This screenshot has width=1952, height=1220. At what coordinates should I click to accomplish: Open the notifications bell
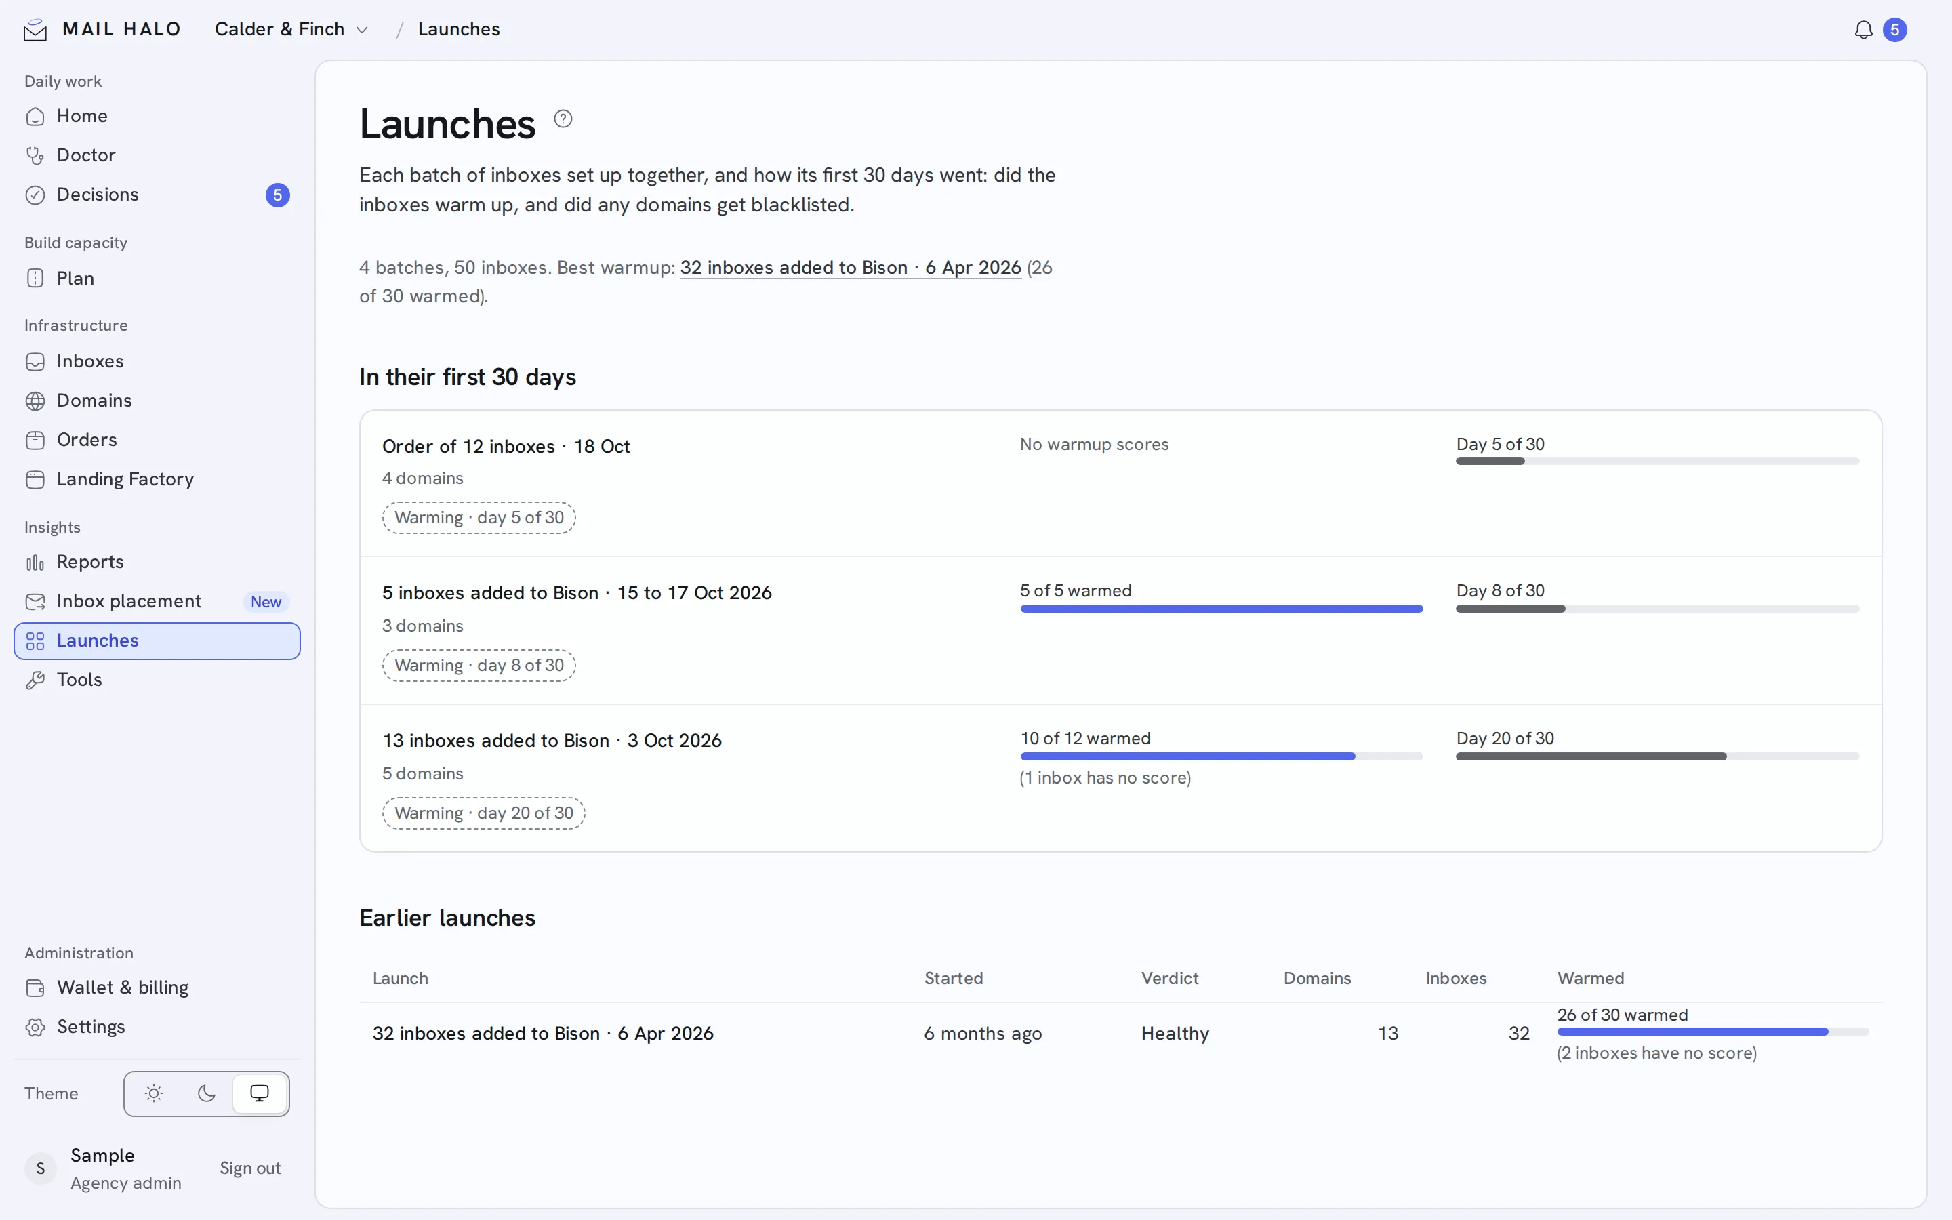(1863, 30)
